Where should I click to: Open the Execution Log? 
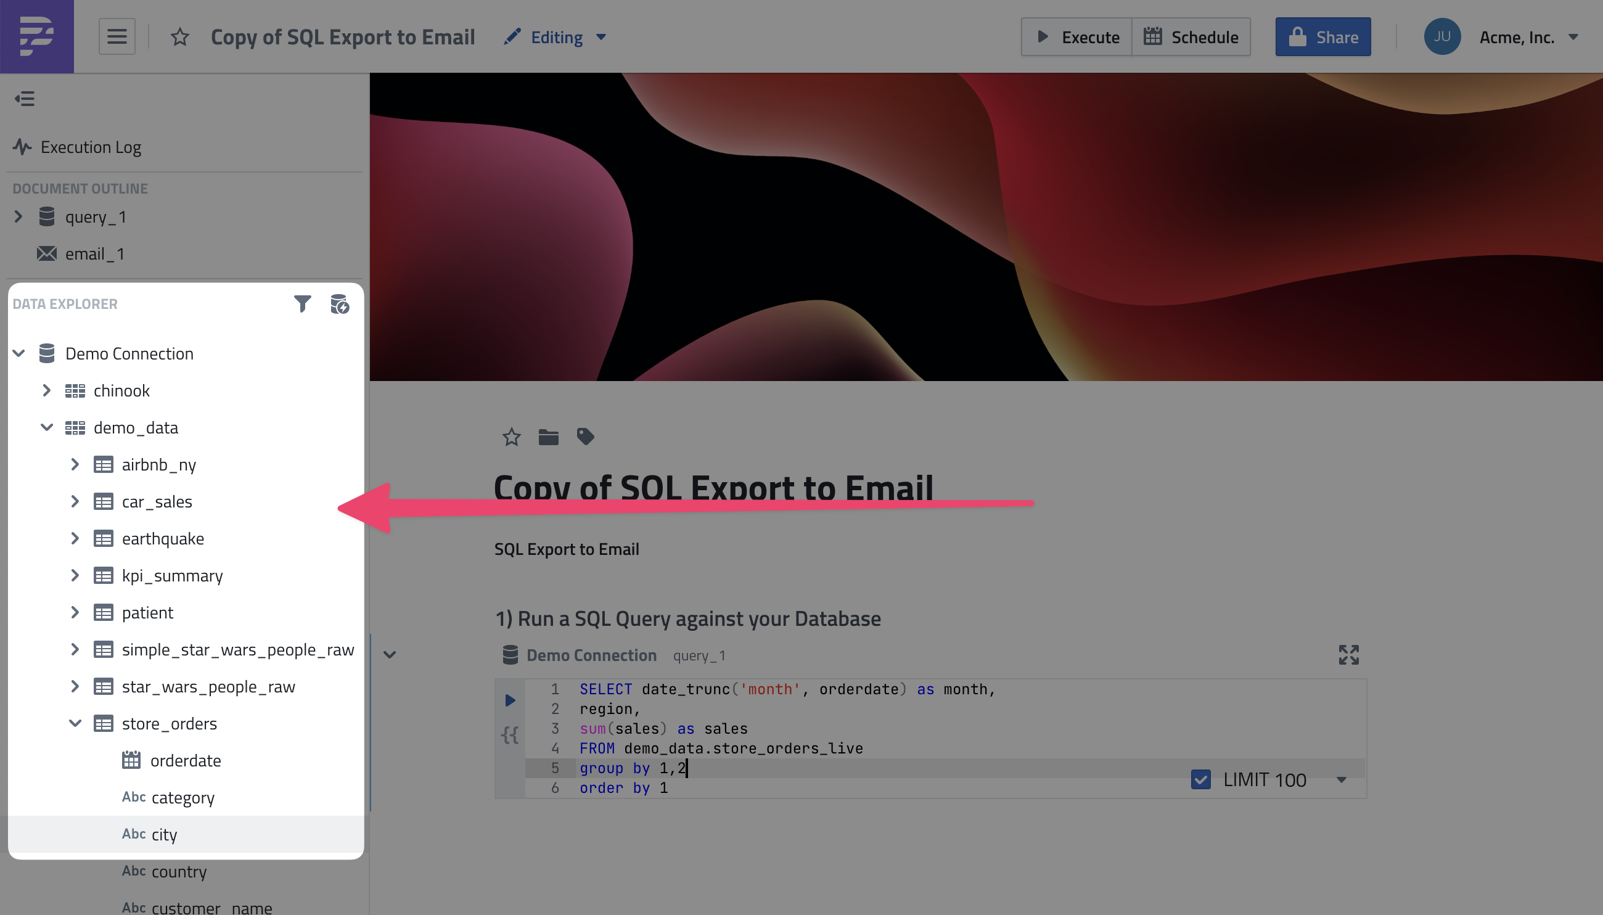[91, 147]
